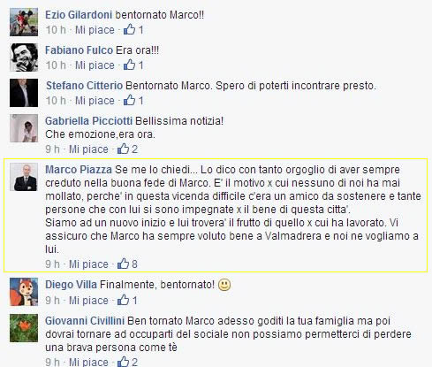Open Ezio Gilardoni's profile picture

click(24, 22)
